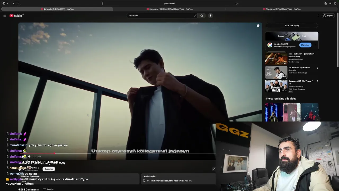Click 'SlomoVibe' channel name
This screenshot has height=191, width=339.
tap(292, 70)
